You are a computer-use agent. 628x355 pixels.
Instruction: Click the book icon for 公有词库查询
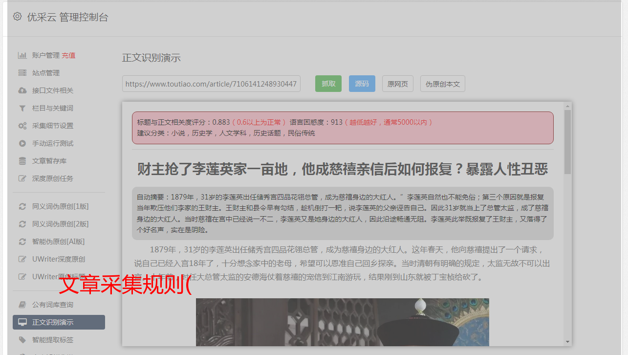tap(22, 305)
